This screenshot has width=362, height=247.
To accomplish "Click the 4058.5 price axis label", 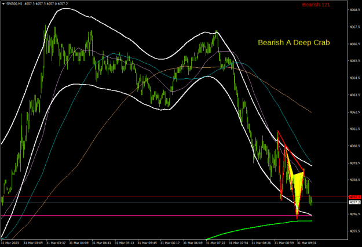I will coord(354,180).
